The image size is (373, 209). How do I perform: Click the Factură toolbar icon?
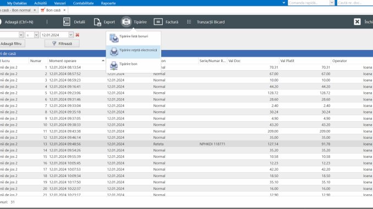[158, 22]
